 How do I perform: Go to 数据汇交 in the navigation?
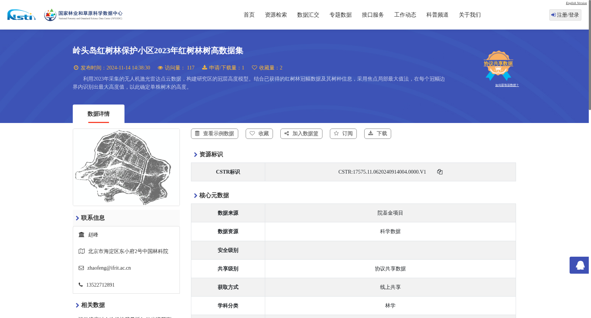[x=308, y=15]
